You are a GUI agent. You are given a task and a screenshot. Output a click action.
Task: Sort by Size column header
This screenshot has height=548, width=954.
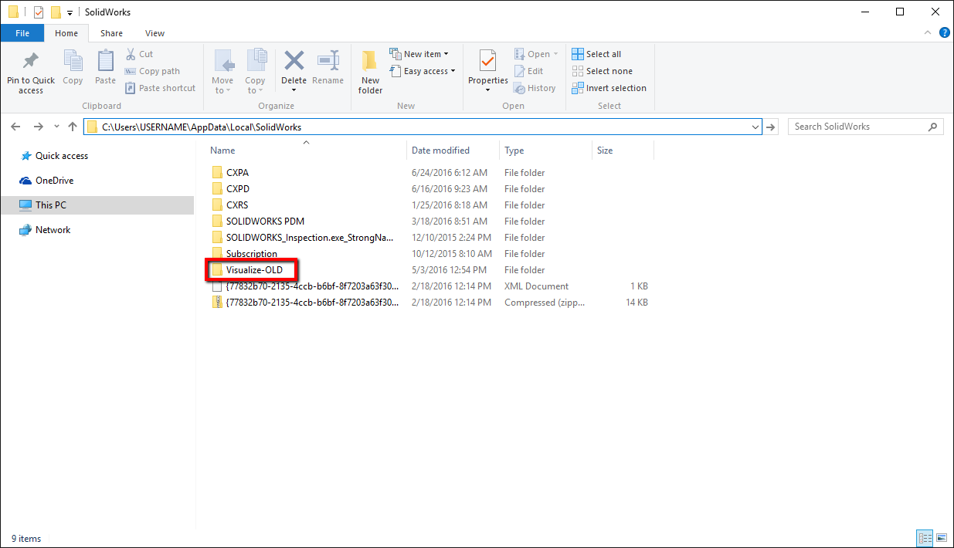point(623,151)
